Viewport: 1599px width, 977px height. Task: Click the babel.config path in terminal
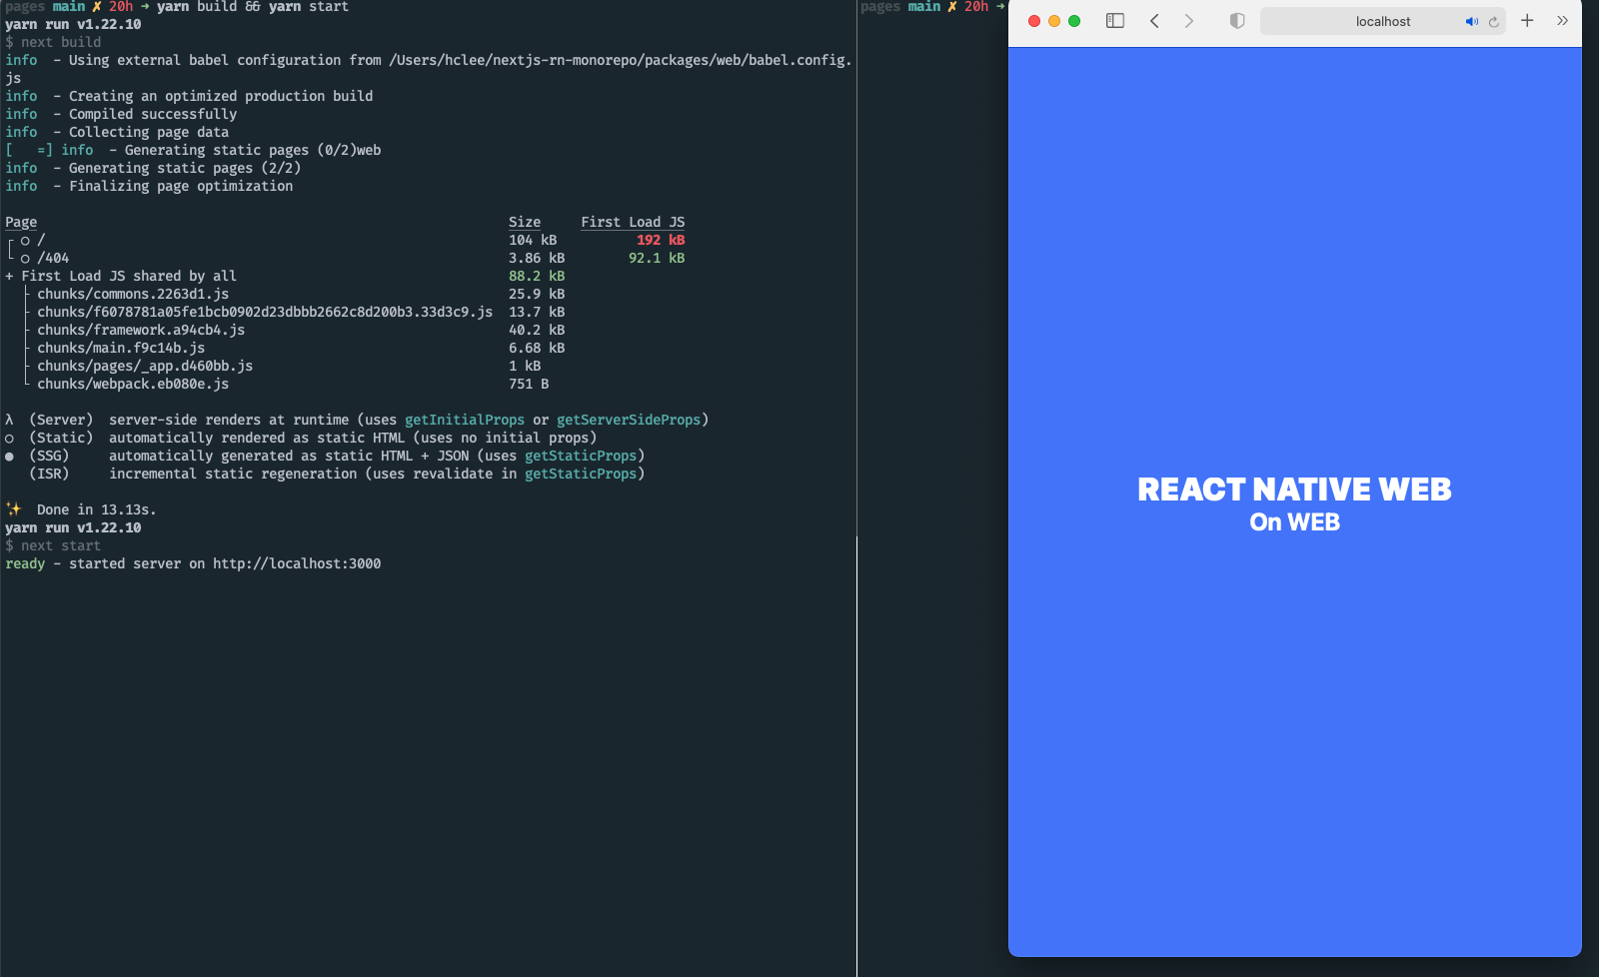click(620, 61)
